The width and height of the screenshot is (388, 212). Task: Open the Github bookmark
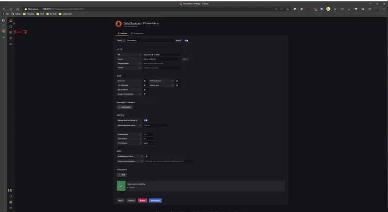(16, 14)
